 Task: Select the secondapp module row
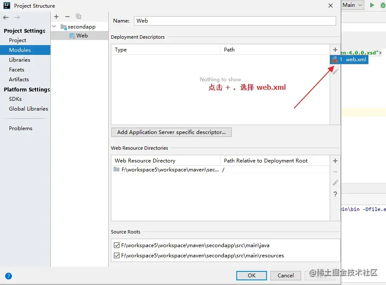coord(79,26)
